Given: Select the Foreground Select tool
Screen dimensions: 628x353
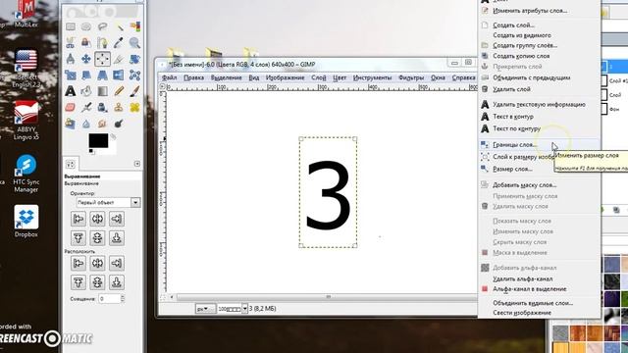Looking at the screenshot, I should click(86, 43).
